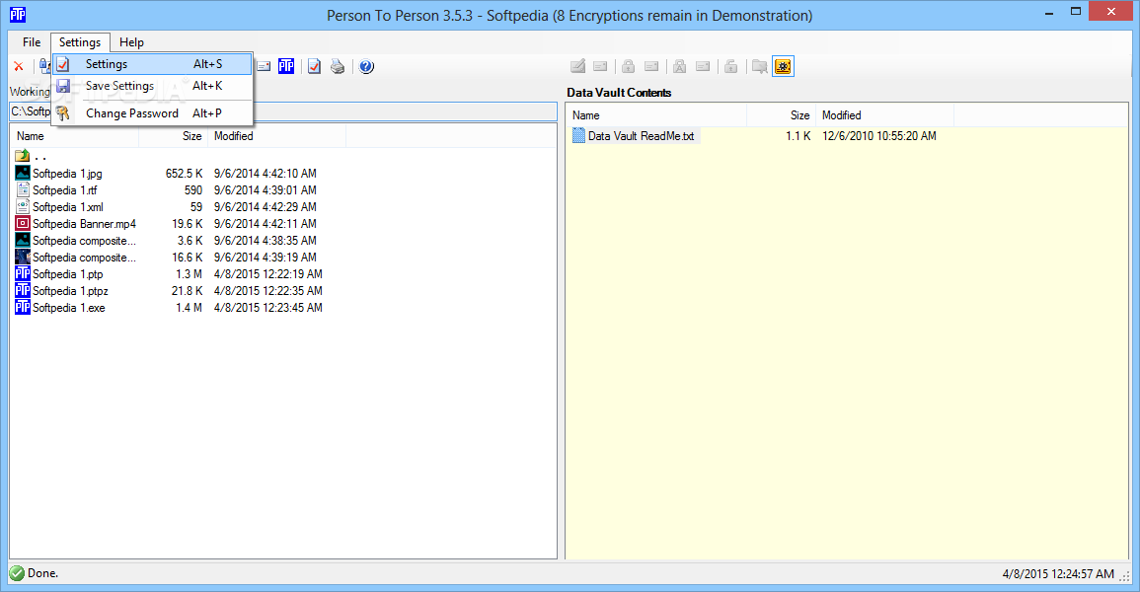Select Data Vault ReadMe.txt in vault list
Viewport: 1140px width, 592px height.
641,135
